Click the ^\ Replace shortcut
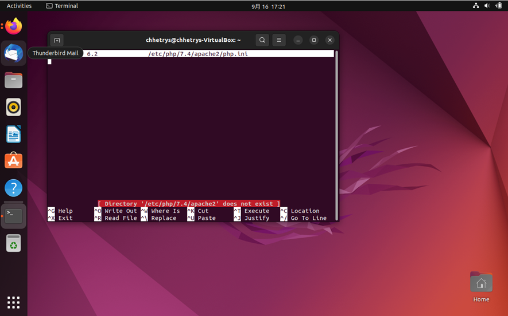508x316 pixels. pyautogui.click(x=159, y=218)
